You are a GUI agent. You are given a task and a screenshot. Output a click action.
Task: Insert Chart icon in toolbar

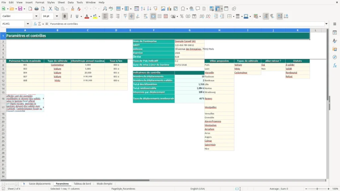[x=169, y=9]
